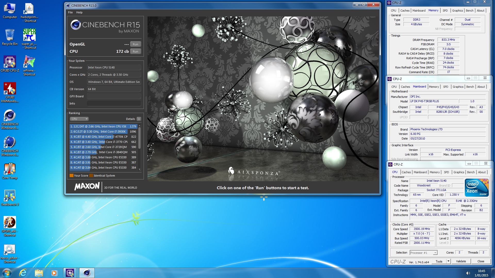Screen dimensions: 495x278
Task: Open About tab in top CPU-Z window
Action: tap(481, 11)
